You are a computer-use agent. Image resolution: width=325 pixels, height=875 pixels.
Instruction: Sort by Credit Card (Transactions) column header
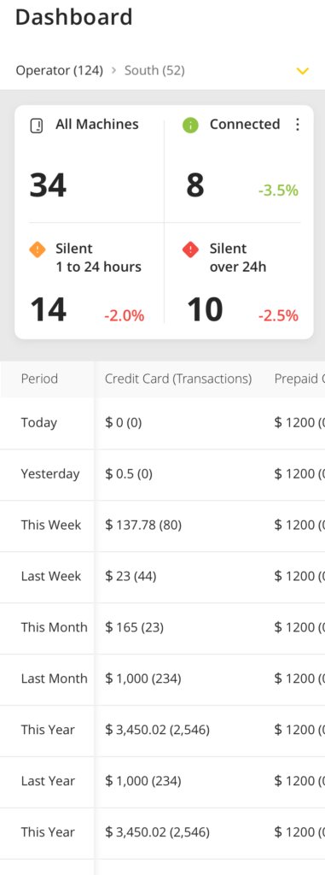(x=178, y=379)
